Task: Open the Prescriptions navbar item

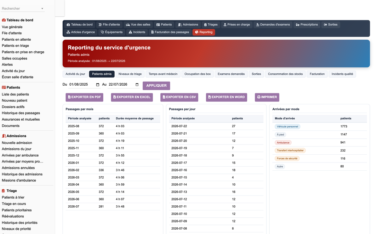Action: [x=307, y=25]
